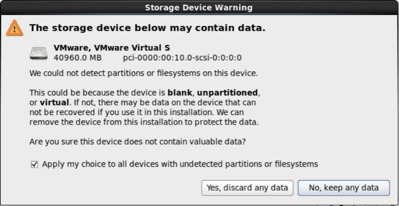Click the 'Apply my choice to all devices' label
This screenshot has width=399, height=206.
180,164
